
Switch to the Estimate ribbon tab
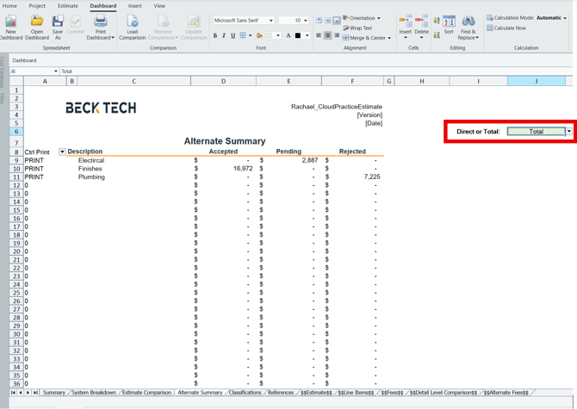point(67,6)
